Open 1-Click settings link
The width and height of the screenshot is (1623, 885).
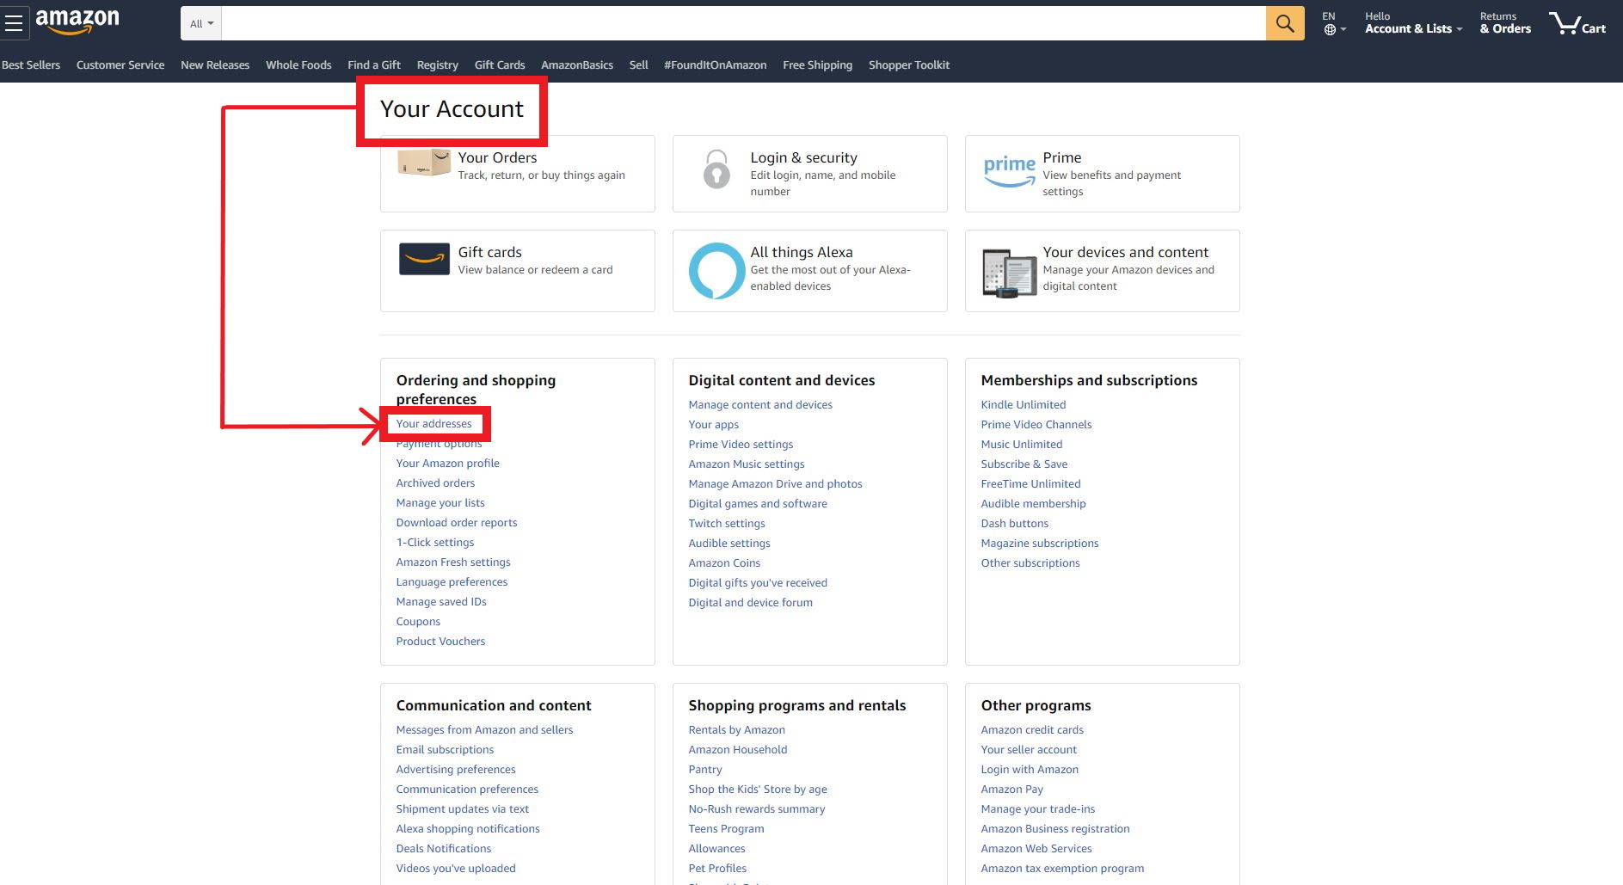click(x=435, y=542)
